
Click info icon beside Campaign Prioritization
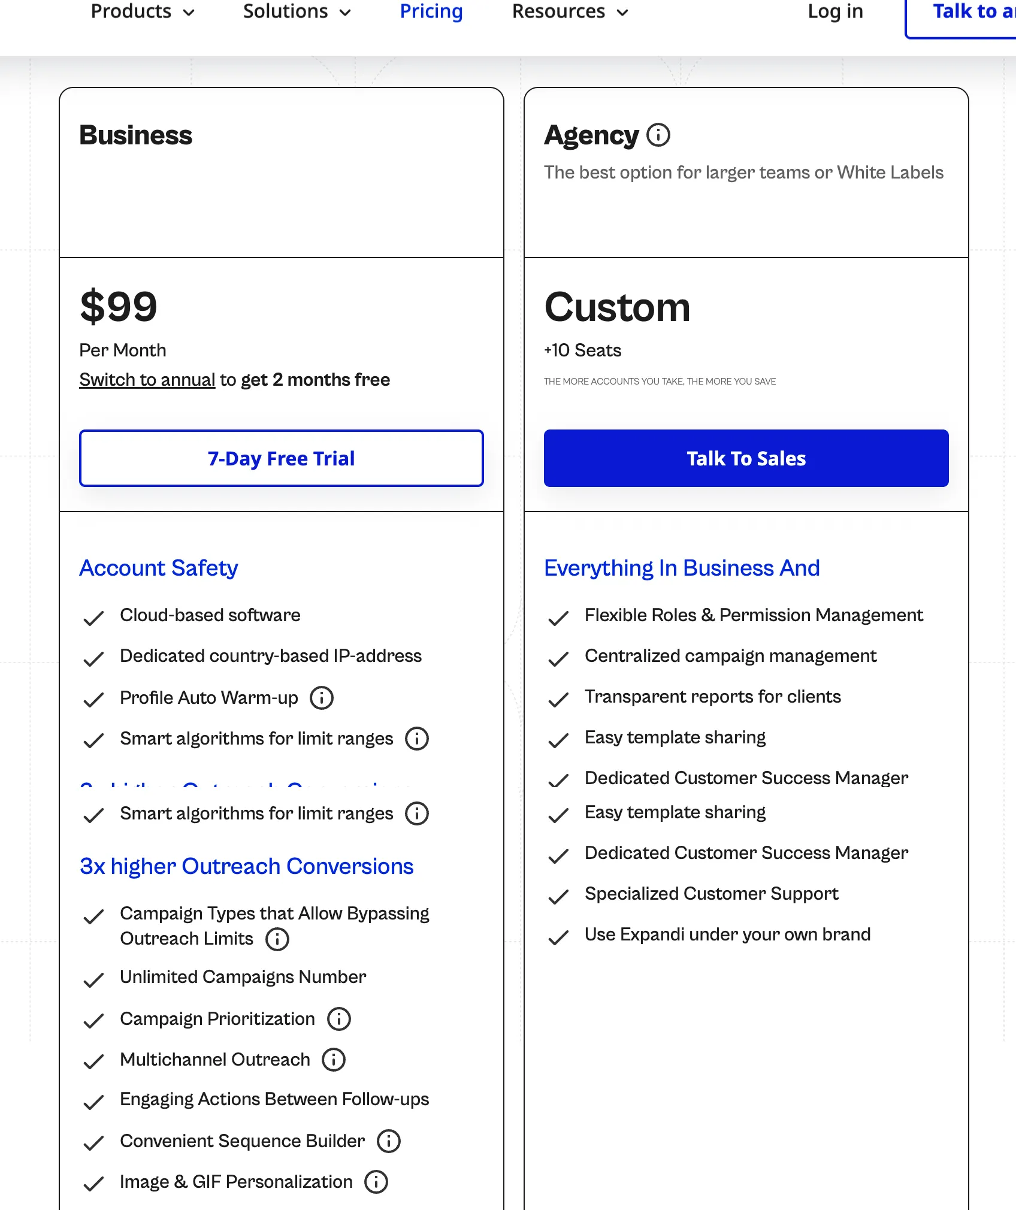pos(339,1019)
